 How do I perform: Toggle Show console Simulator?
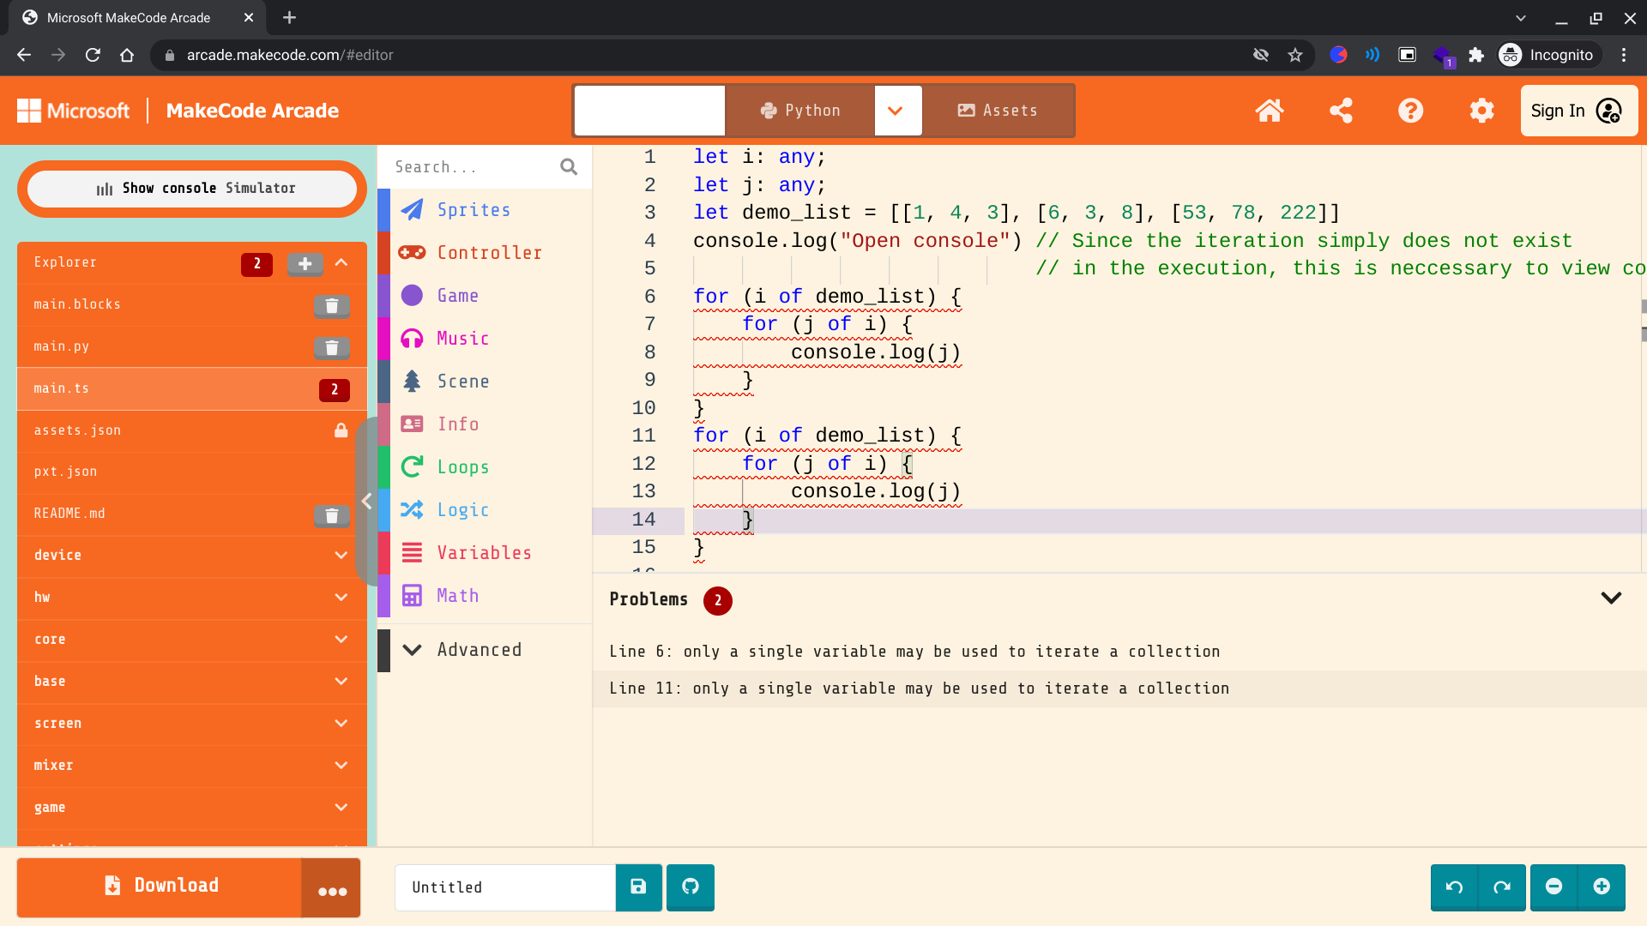(192, 189)
